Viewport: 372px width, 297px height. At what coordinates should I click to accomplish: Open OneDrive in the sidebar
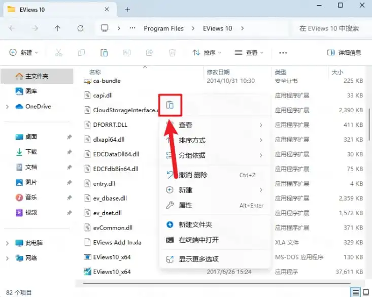click(33, 106)
